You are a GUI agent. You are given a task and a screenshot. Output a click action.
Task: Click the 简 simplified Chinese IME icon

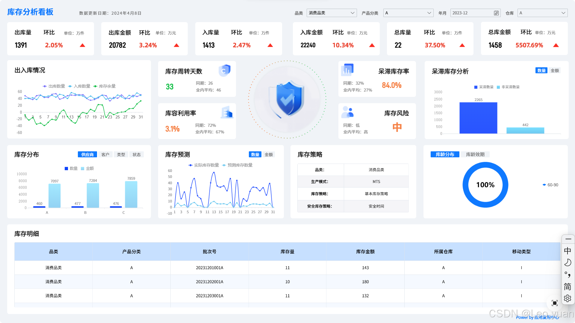pyautogui.click(x=568, y=287)
